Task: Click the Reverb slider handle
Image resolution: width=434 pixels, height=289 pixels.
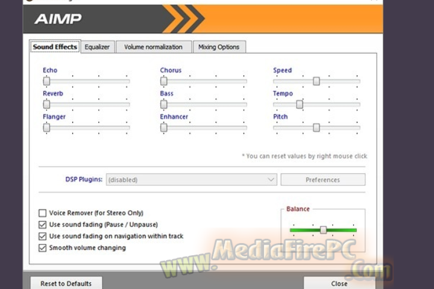Action: click(46, 104)
